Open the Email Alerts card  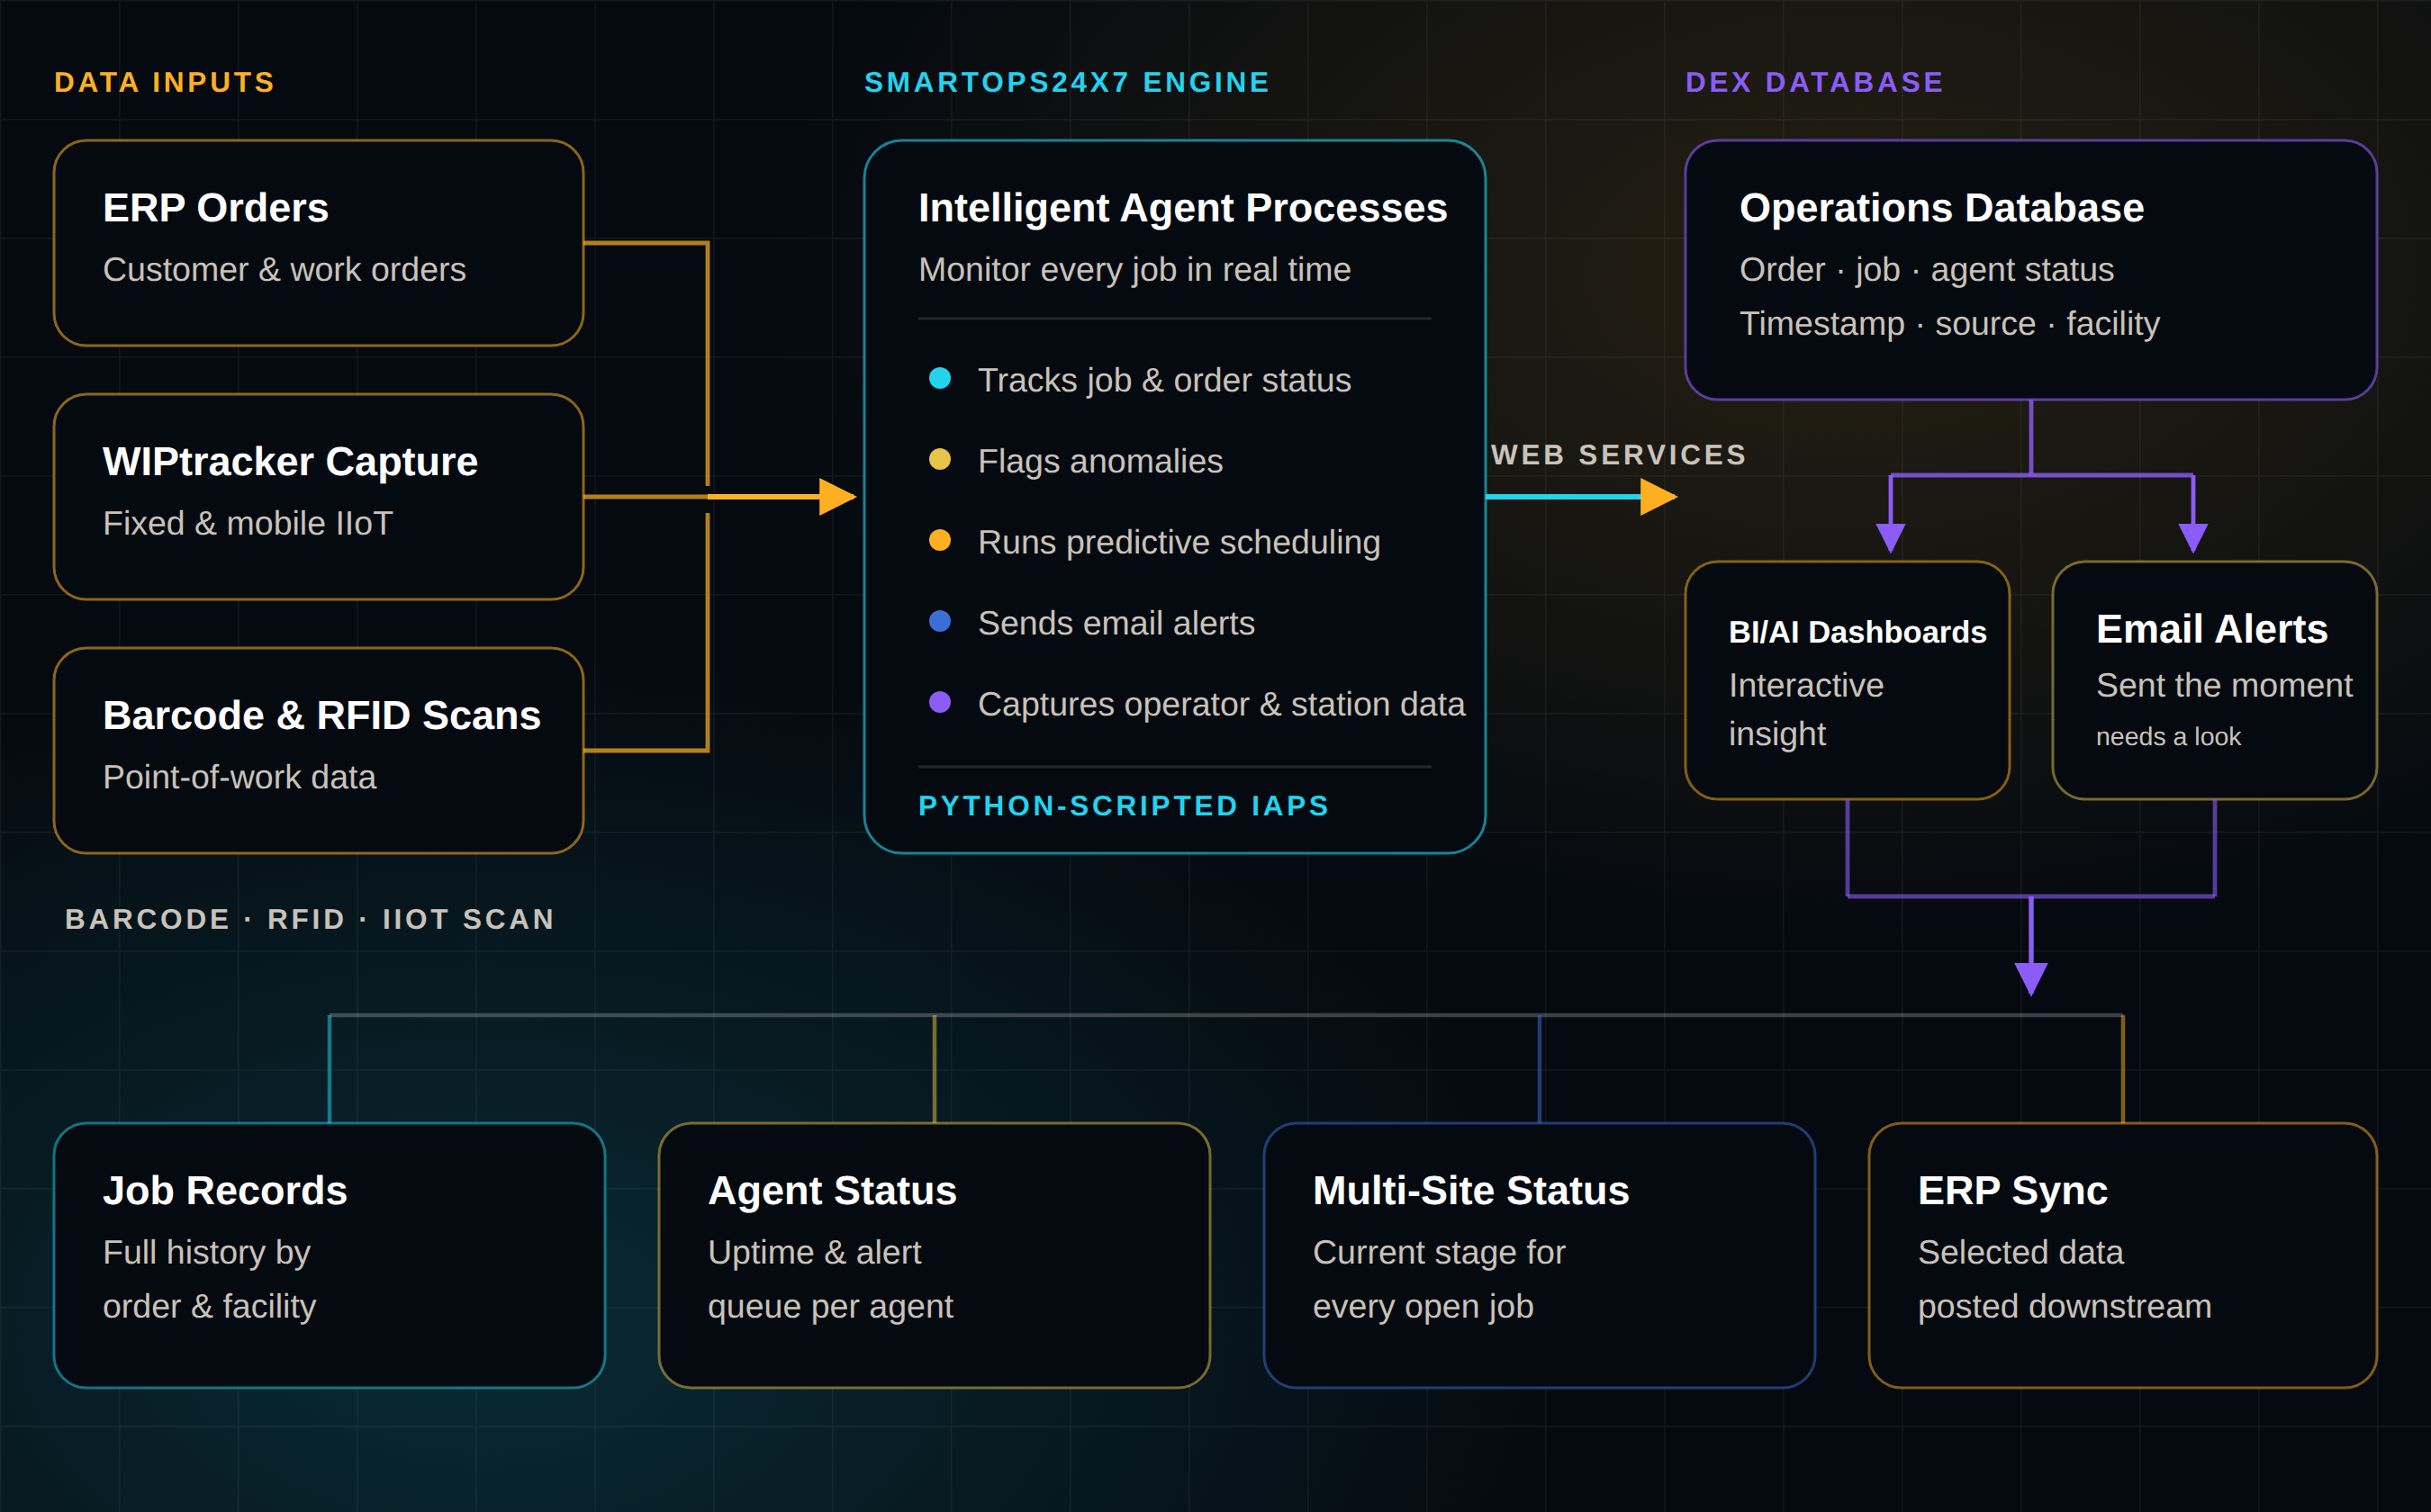point(2215,680)
